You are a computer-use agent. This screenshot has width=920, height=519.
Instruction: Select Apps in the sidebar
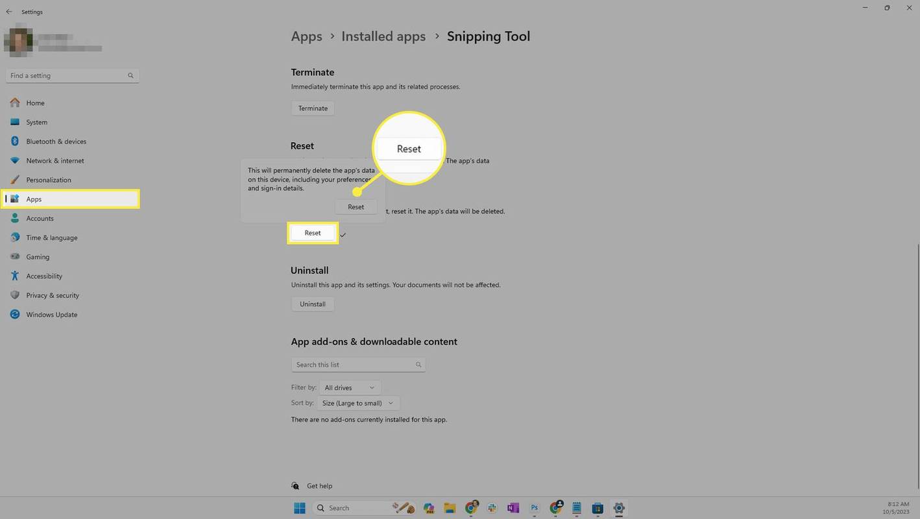click(71, 199)
